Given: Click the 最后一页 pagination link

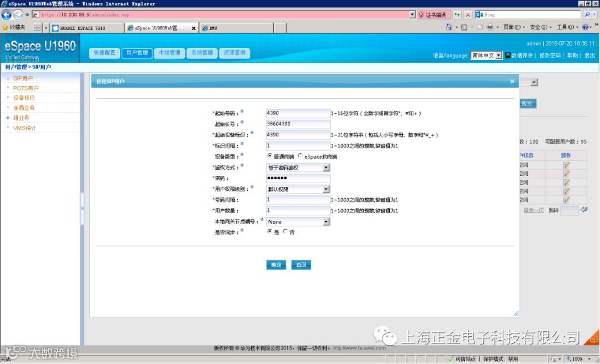Looking at the screenshot, I should click(x=533, y=210).
